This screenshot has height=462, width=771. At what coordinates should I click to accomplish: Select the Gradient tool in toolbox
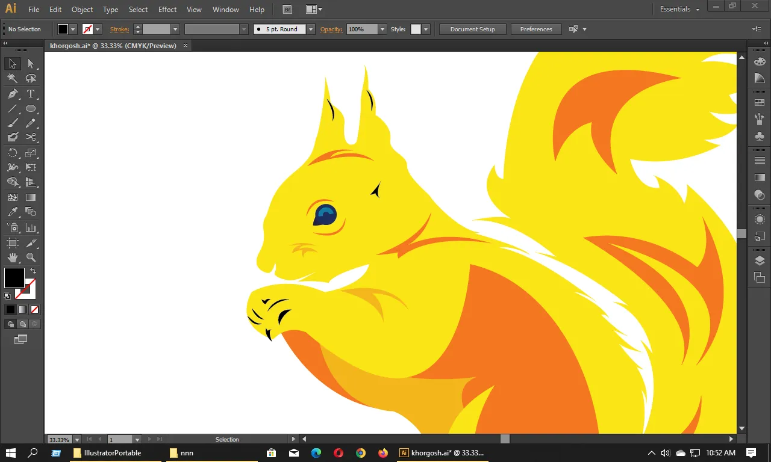31,197
